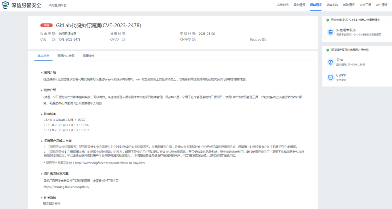Switch to the 漏洞PoC披露 tab
Screen dimensions: 392x209
point(66,56)
